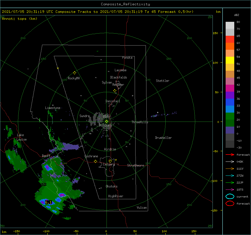Click the Lacombe label

(120, 70)
